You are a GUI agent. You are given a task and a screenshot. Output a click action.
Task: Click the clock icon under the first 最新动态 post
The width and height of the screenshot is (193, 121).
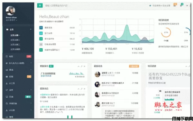(41, 101)
